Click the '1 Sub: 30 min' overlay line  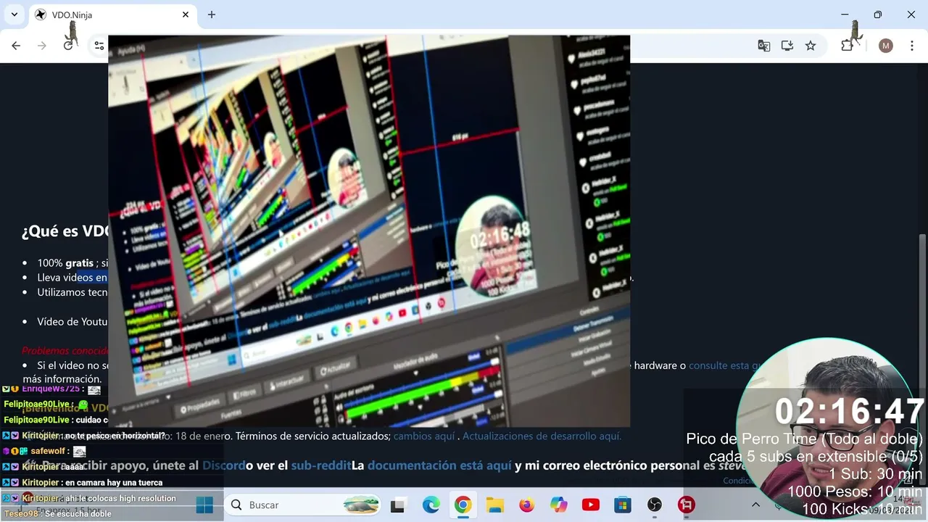(x=875, y=474)
